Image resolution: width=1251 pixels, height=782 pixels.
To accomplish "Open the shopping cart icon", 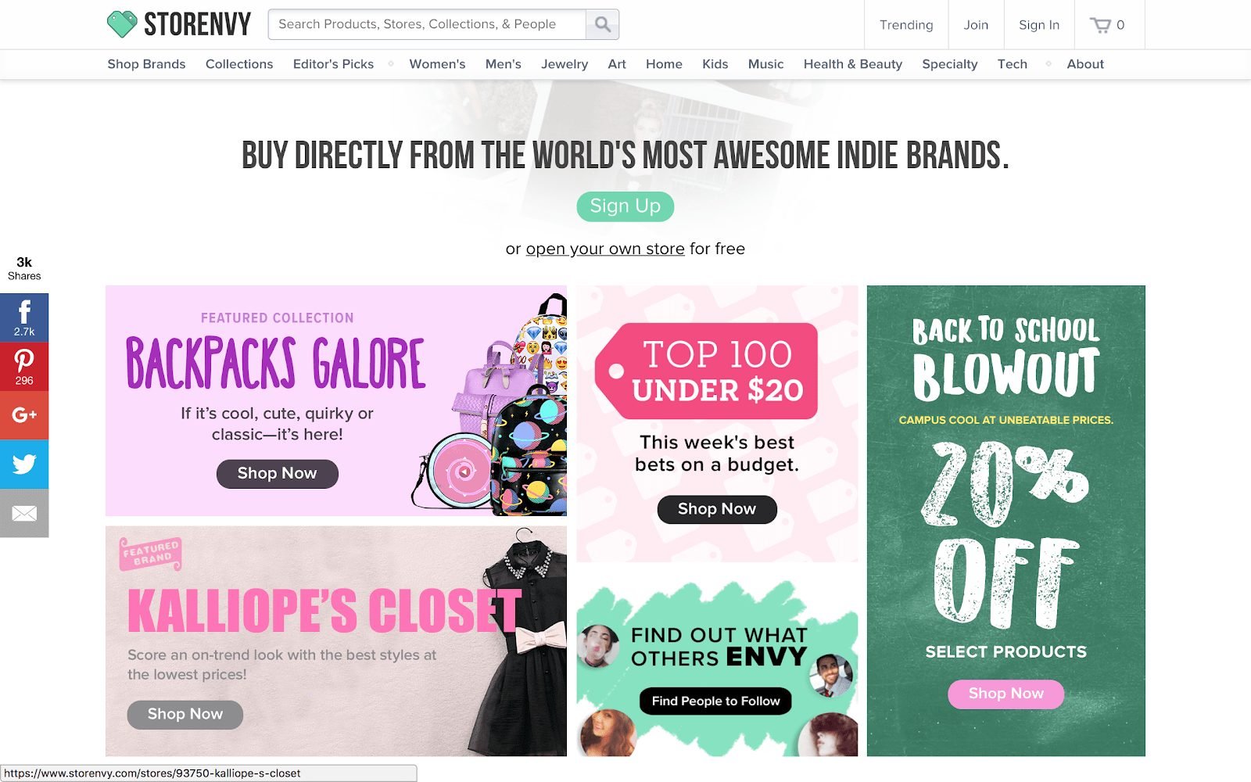I will click(x=1101, y=25).
